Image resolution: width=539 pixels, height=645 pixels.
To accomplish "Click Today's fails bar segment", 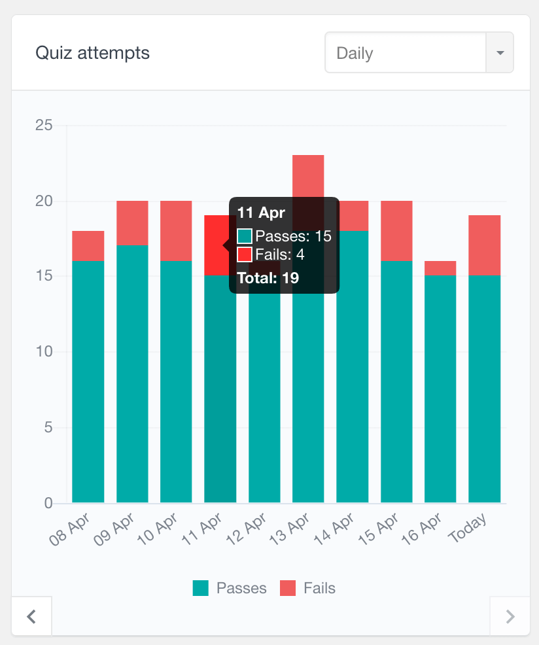I will click(484, 245).
